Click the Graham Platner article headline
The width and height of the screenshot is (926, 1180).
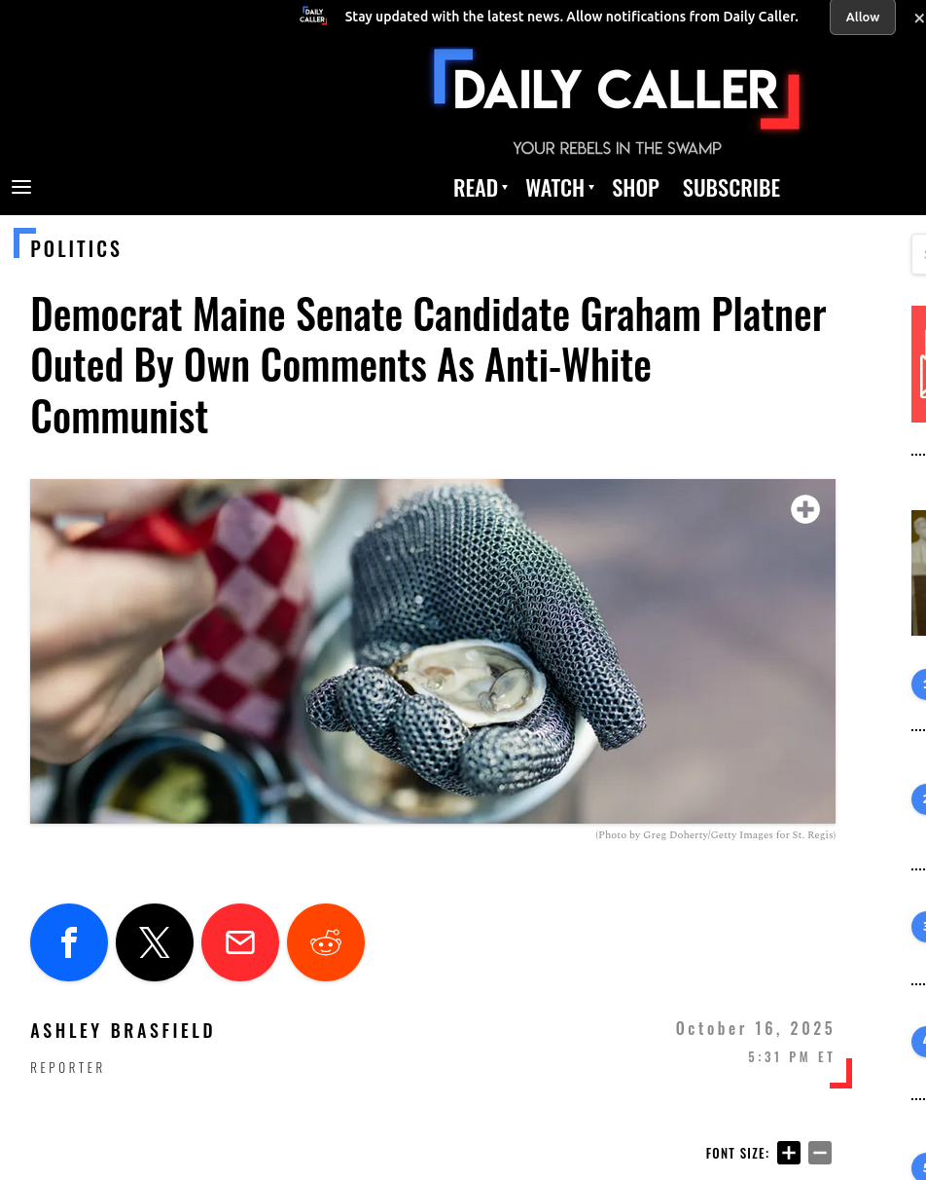(428, 365)
